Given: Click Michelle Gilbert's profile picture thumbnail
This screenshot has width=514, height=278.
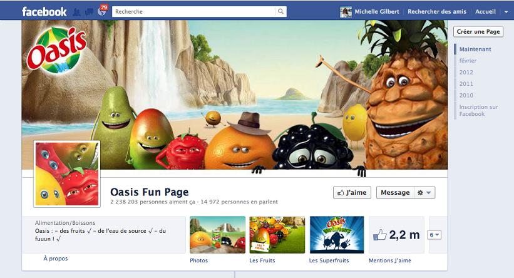Looking at the screenshot, I should click(346, 12).
